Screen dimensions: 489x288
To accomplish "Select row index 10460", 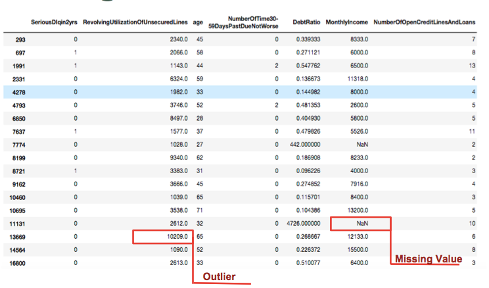I will (17, 197).
